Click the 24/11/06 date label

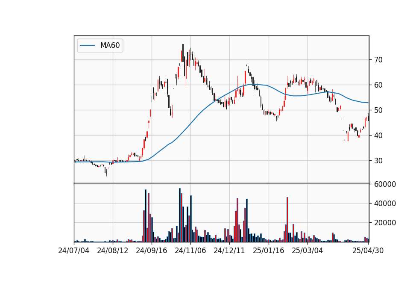pos(190,251)
